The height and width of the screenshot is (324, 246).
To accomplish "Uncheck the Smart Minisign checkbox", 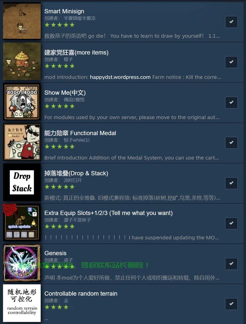I will click(x=231, y=22).
